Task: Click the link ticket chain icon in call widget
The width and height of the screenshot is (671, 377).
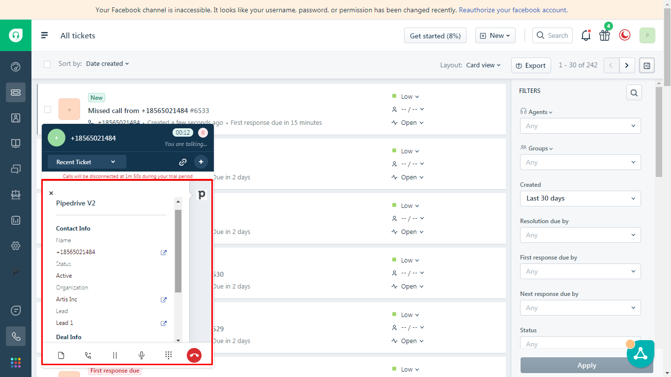Action: point(183,162)
